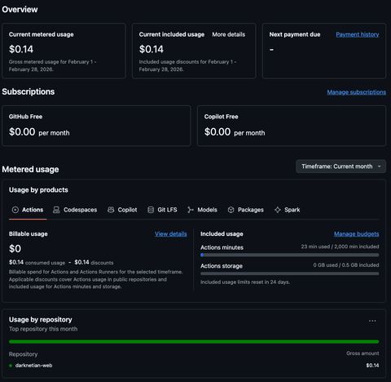Click the $0 billable usage amount
391x382 pixels.
pyautogui.click(x=15, y=249)
